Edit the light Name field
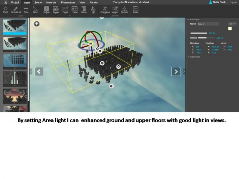 pos(208,24)
